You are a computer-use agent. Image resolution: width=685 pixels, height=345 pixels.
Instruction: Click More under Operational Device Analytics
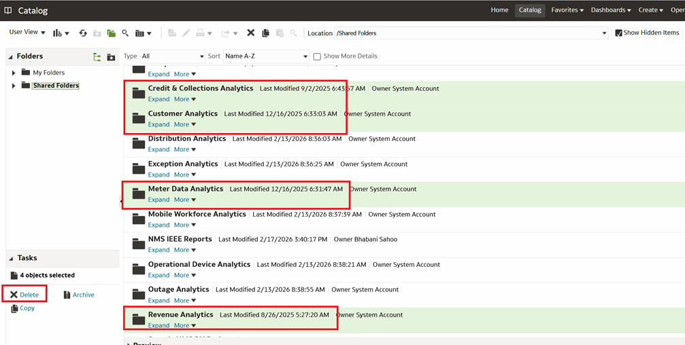(185, 275)
